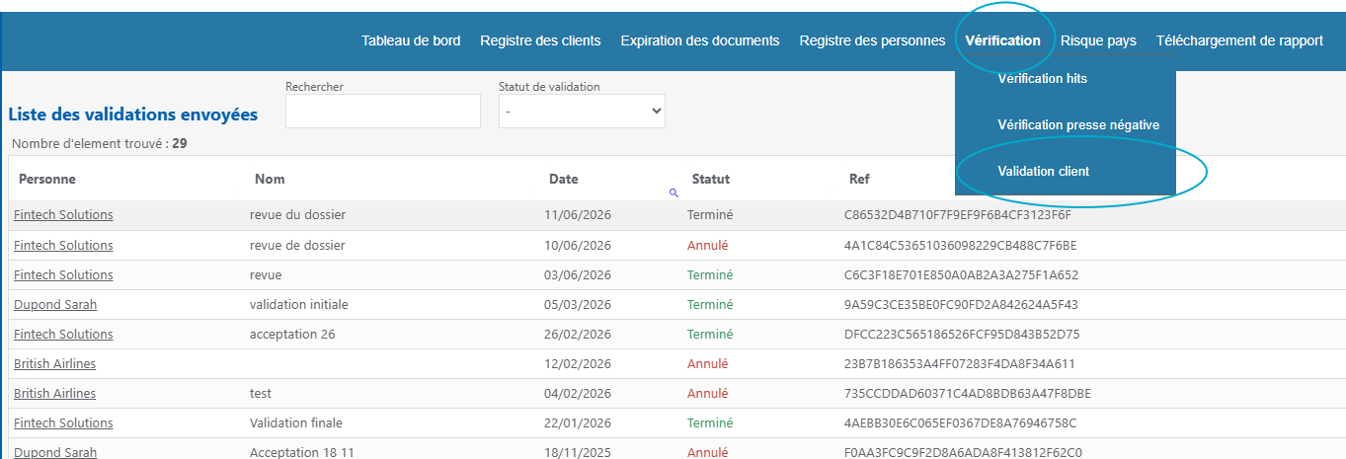Go to Registre des clients
The height and width of the screenshot is (459, 1346).
point(540,40)
